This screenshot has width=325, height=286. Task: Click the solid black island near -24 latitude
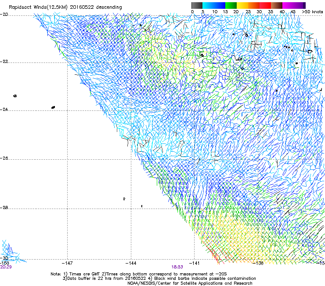pyautogui.click(x=53, y=107)
